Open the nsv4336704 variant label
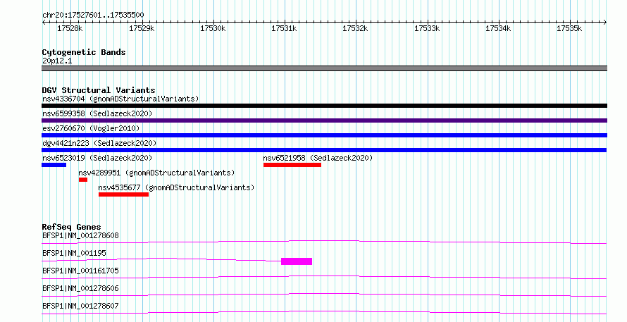Viewport: 627px width, 322px height. 120,99
